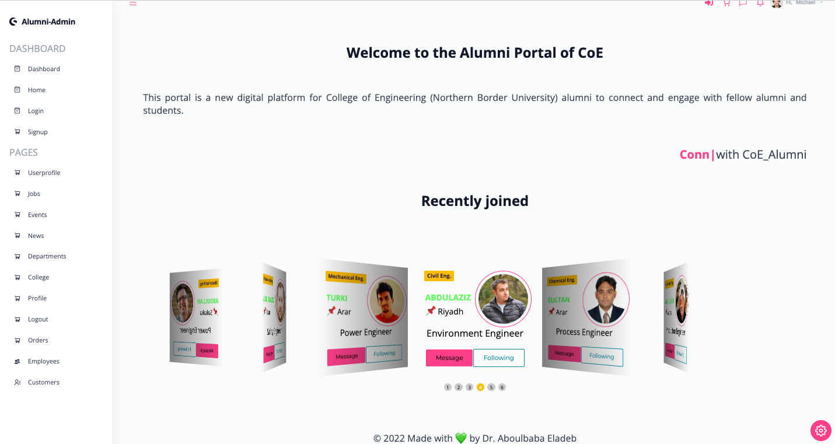
Task: Click Message button on Sultan's card
Action: click(x=564, y=353)
